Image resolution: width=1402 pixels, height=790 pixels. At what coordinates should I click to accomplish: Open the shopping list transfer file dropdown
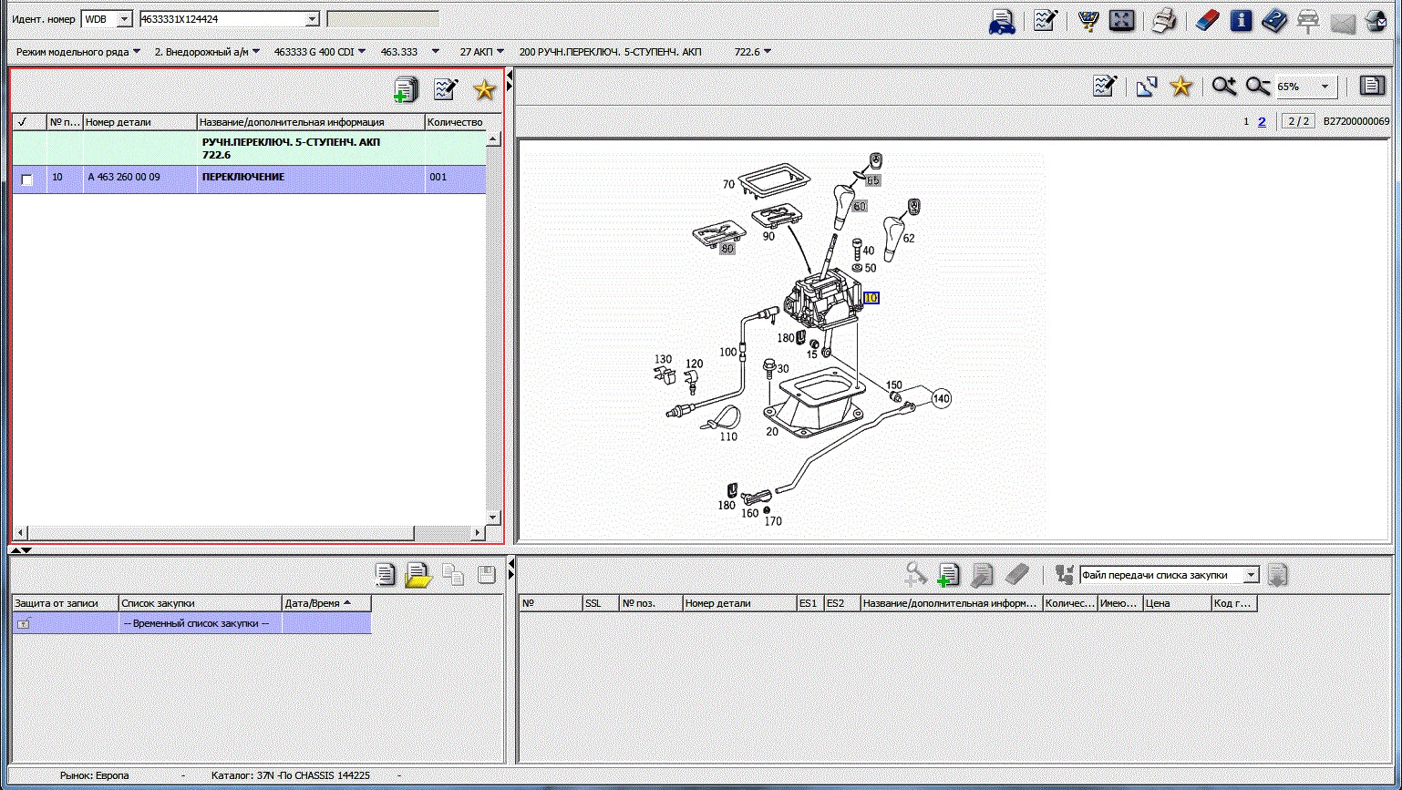coord(1252,575)
